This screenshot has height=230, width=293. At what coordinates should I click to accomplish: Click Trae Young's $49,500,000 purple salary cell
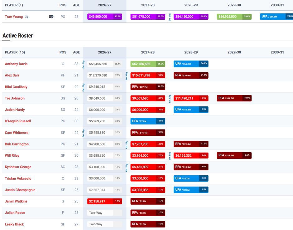[105, 17]
